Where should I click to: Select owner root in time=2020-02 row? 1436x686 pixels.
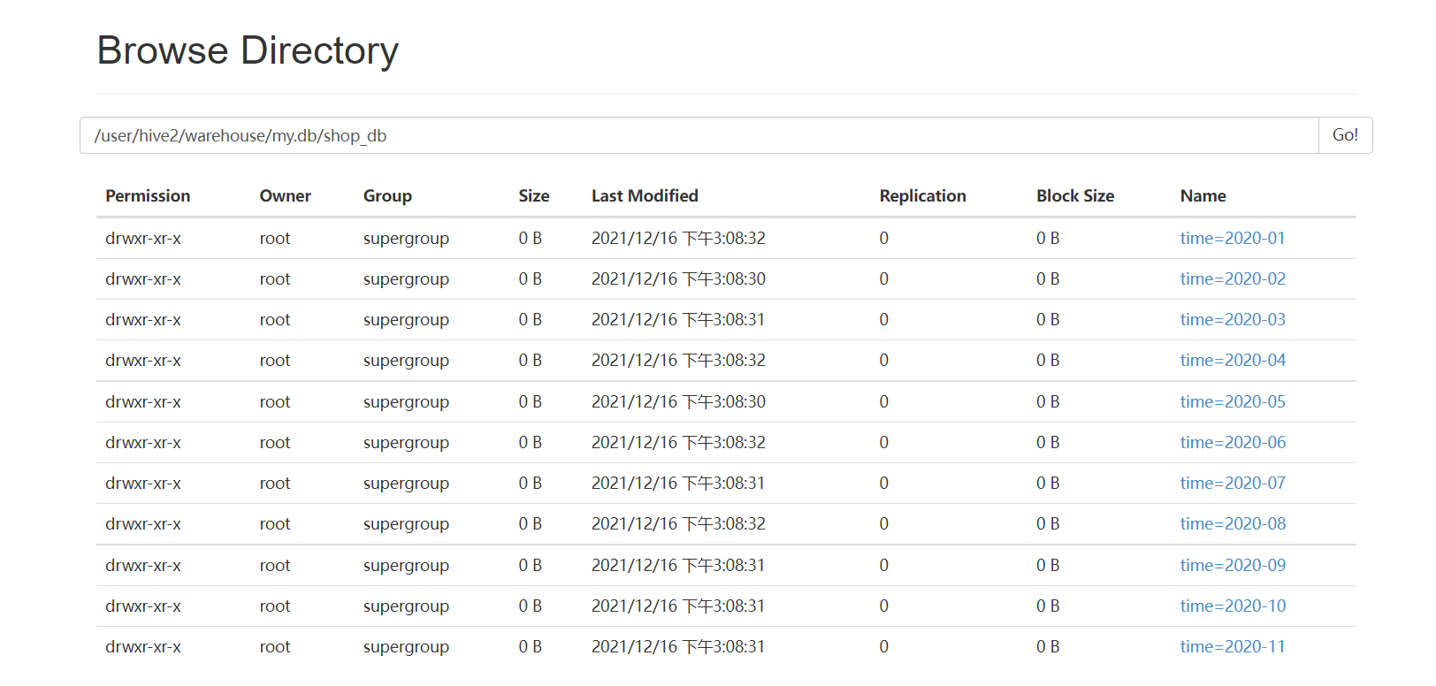point(275,278)
